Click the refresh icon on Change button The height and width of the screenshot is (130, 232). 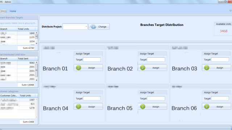coord(93,27)
